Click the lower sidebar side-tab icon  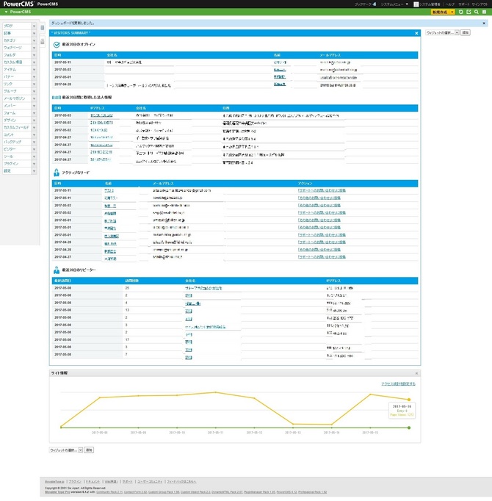(x=42, y=41)
